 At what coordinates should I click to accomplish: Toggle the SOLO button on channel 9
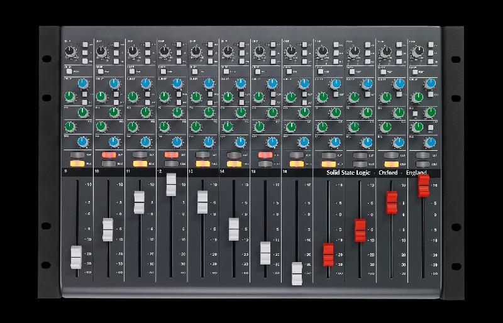(x=77, y=163)
